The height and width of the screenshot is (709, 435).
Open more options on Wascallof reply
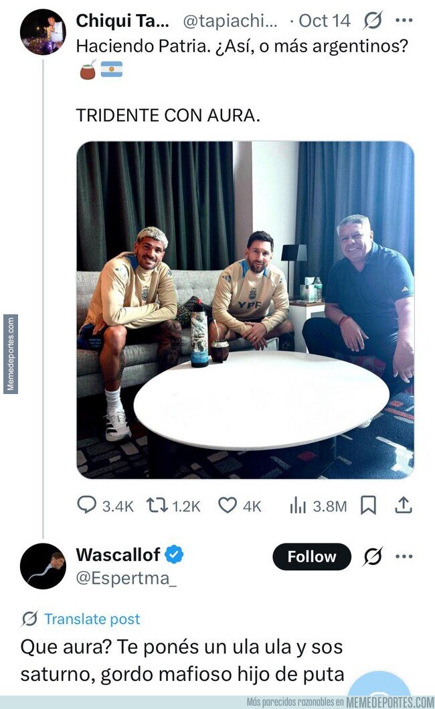(x=404, y=557)
